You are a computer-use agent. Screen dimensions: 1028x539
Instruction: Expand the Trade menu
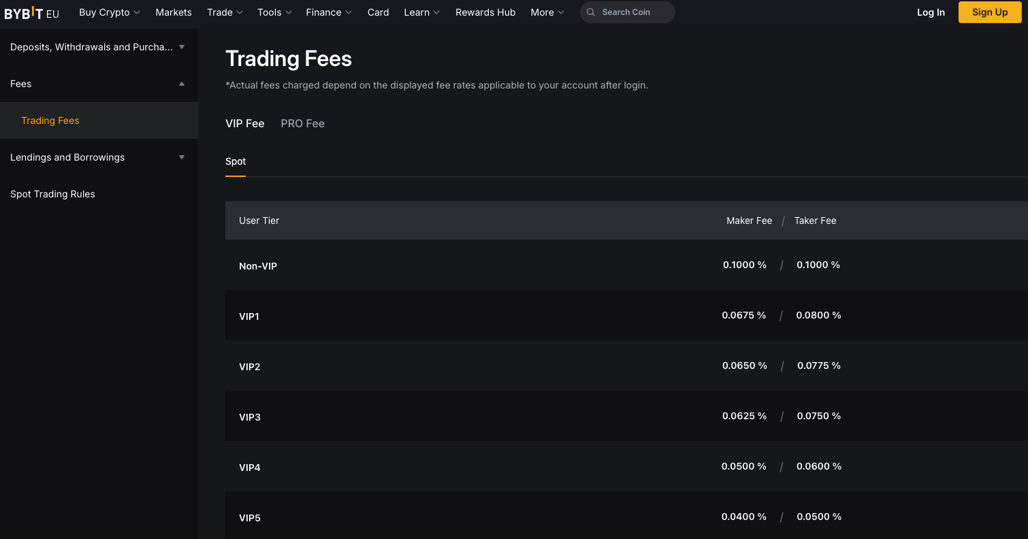225,12
